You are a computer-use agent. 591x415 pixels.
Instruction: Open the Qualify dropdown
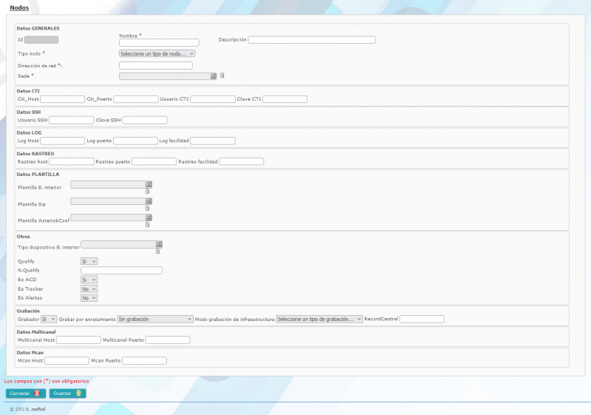89,261
